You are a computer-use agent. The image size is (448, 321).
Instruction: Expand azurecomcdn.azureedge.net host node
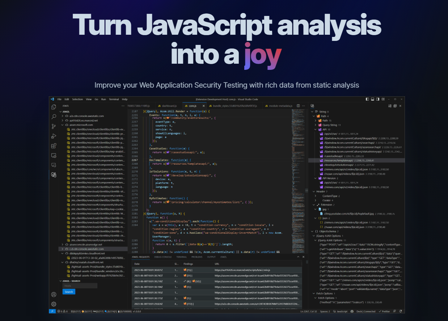click(62, 245)
